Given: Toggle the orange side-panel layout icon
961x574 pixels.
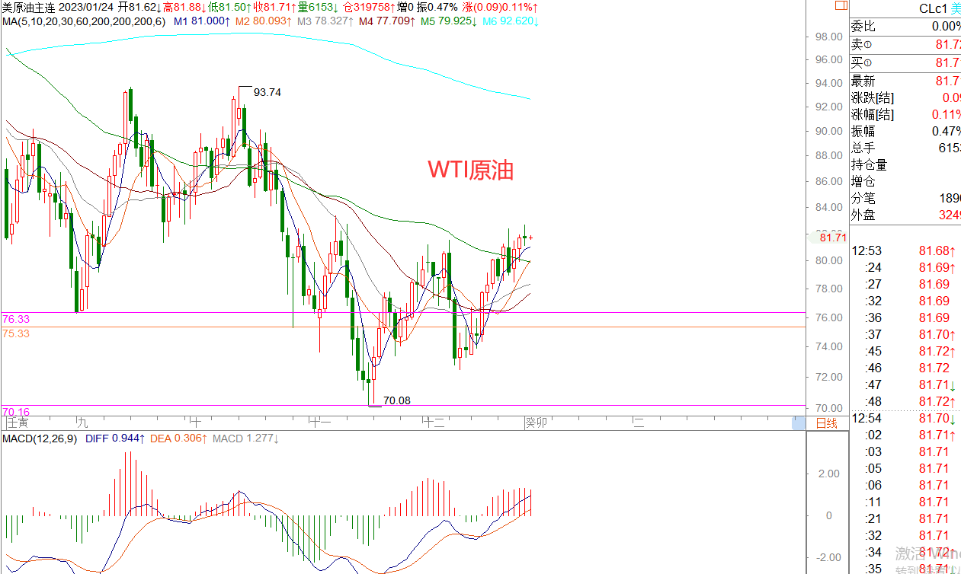Looking at the screenshot, I should (x=840, y=5).
